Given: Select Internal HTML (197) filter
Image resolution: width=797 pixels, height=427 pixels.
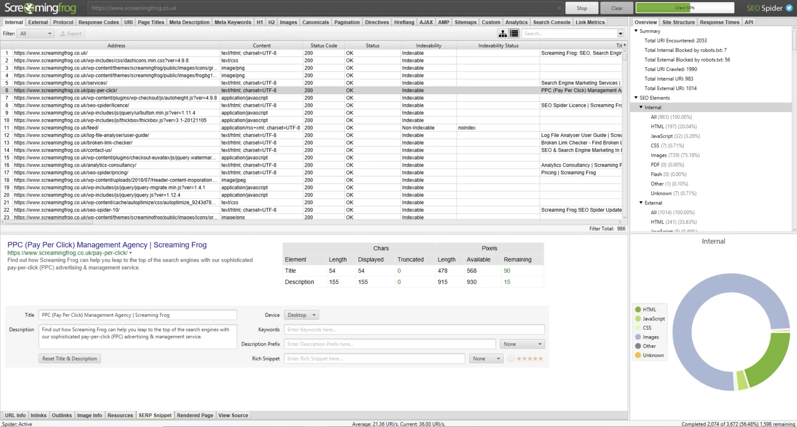Looking at the screenshot, I should (673, 126).
